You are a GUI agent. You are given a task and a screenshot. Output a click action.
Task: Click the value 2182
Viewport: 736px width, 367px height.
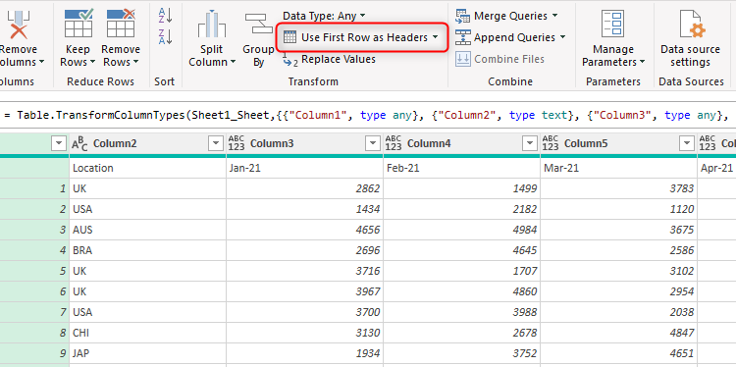[x=525, y=209]
